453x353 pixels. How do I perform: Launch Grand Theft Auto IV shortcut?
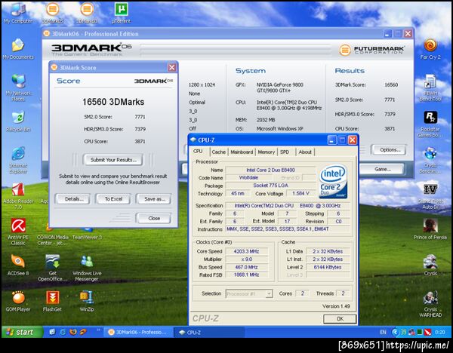click(x=430, y=190)
